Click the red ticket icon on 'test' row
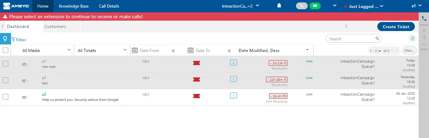Viewport: 429px width, 138px height. (x=197, y=79)
